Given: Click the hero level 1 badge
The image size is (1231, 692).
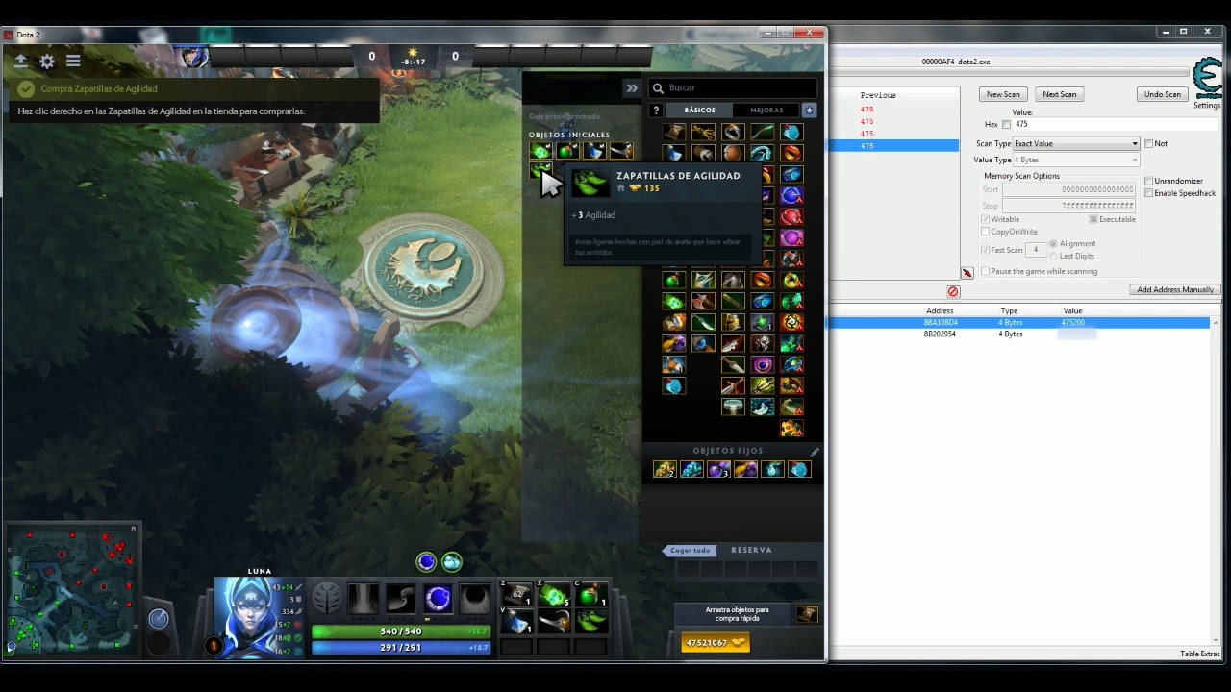Looking at the screenshot, I should pyautogui.click(x=214, y=646).
